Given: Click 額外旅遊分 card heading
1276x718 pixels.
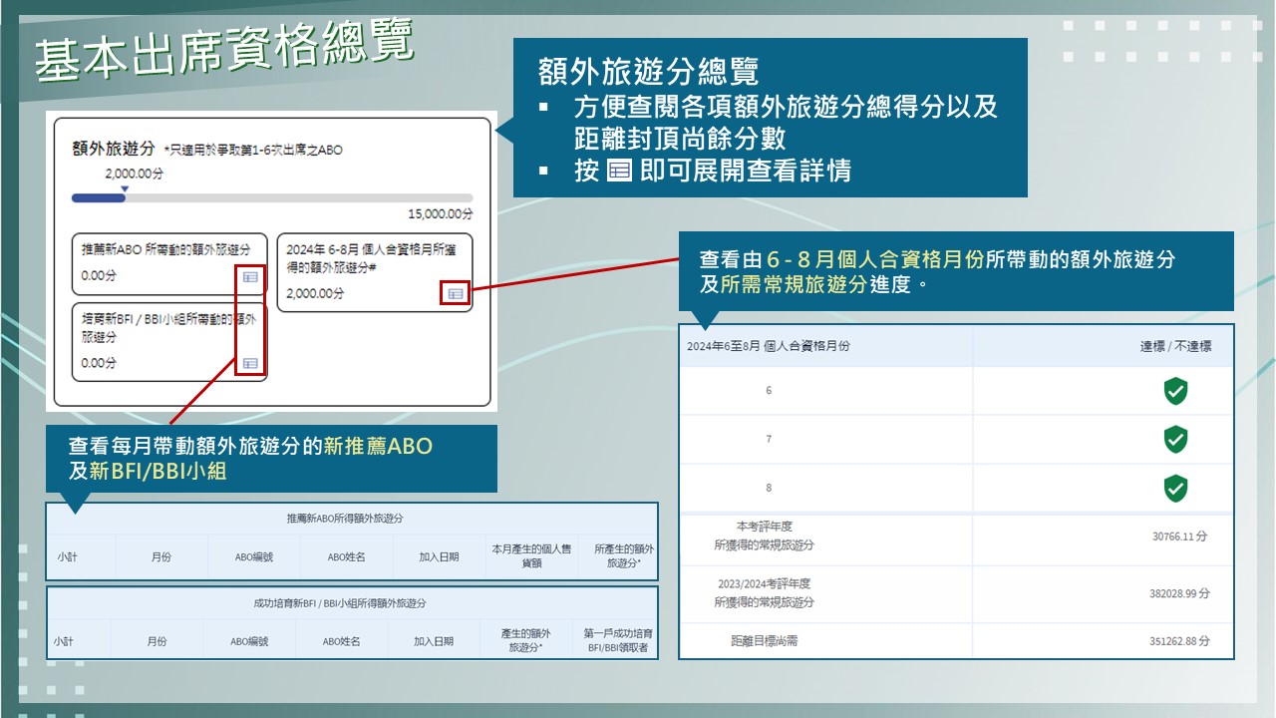Looking at the screenshot, I should pyautogui.click(x=114, y=149).
